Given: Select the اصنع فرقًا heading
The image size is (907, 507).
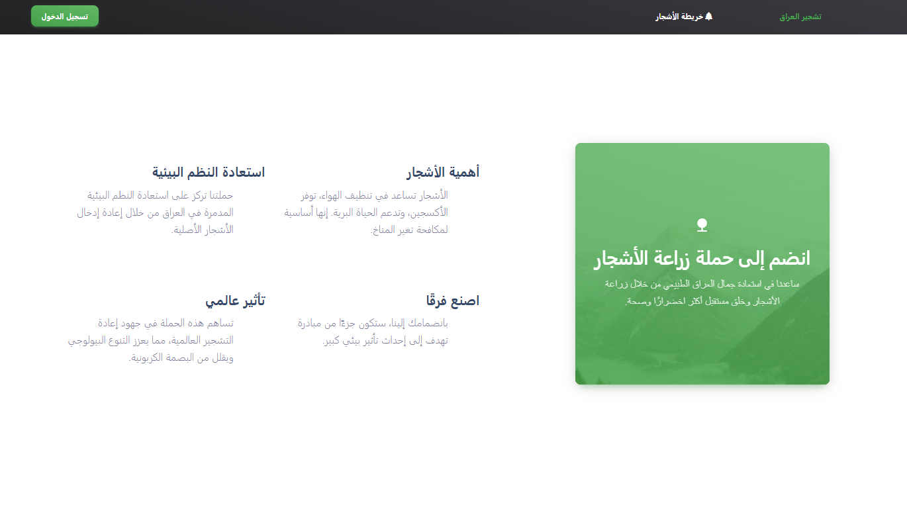Looking at the screenshot, I should coord(453,301).
